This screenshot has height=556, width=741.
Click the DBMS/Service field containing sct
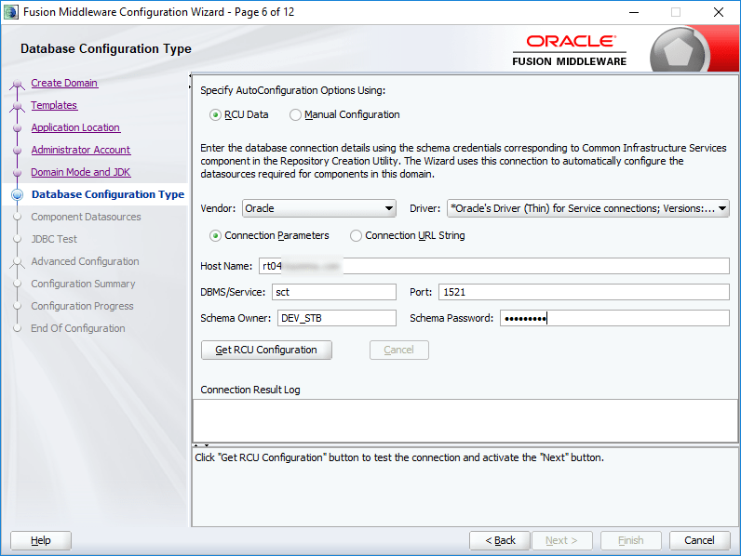(334, 292)
